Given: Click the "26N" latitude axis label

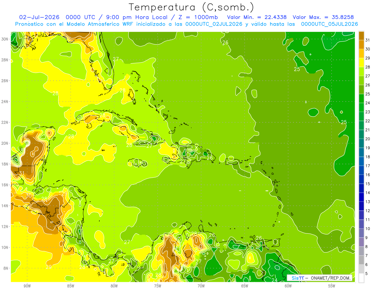Looking at the screenshot, I should click(x=4, y=80).
